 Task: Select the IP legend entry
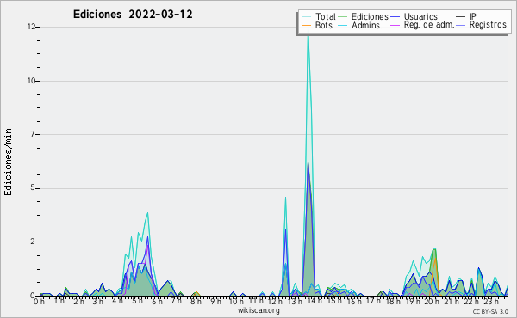coord(466,16)
